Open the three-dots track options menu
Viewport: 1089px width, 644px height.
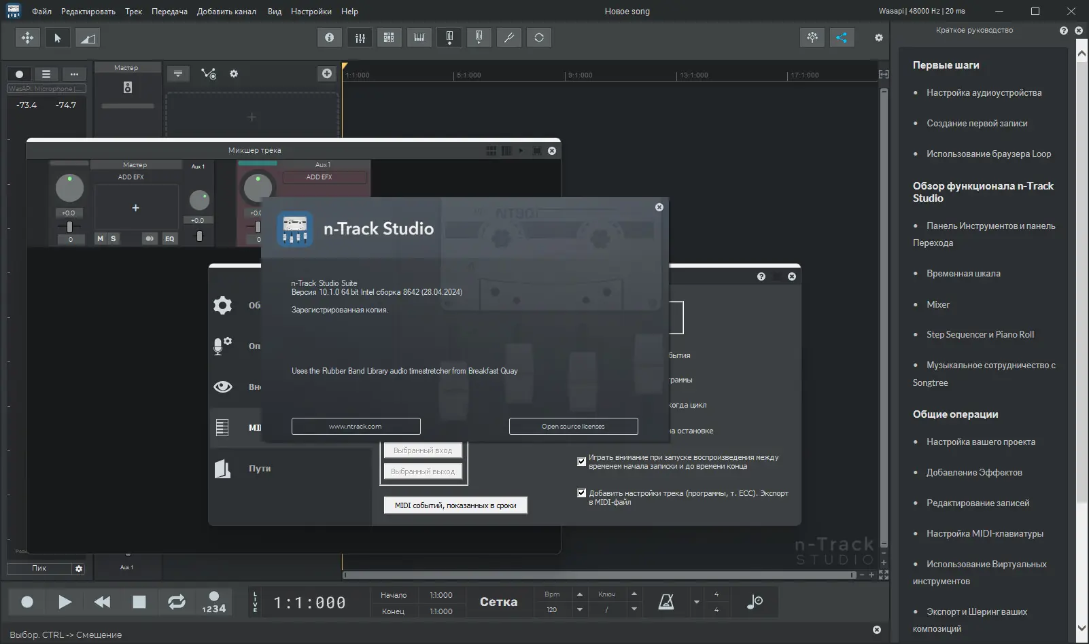74,74
